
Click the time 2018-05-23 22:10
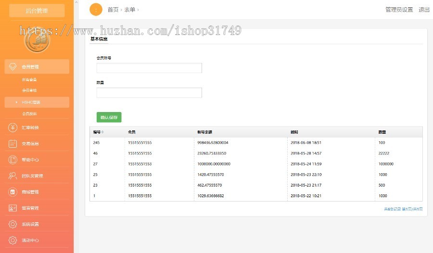tap(306, 175)
